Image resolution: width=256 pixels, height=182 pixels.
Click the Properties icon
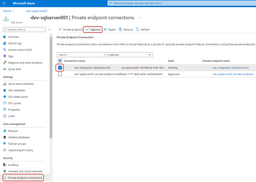click(x=5, y=110)
